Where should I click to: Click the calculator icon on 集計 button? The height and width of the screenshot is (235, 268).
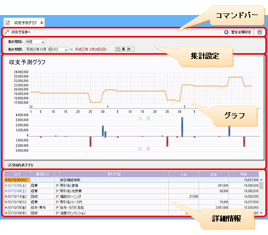(x=118, y=49)
